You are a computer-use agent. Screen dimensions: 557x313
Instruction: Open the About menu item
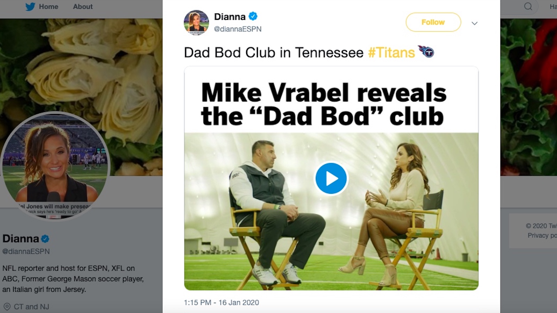point(83,7)
